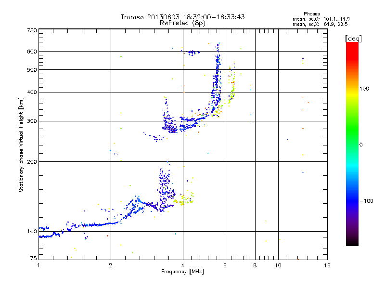Image resolution: width=385 pixels, height=289 pixels.
Task: Click the y-axis tick label "600"
Action: coord(32,52)
